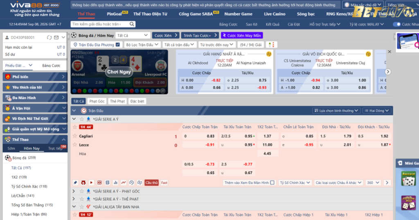Image resolution: width=419 pixels, height=220 pixels.
Task: Expand GIẢI SERIE A Ý - PHẠT GÓC row
Action: [x=74, y=191]
